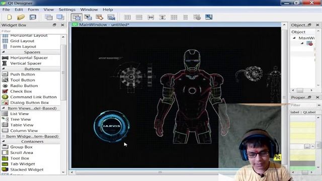322x181 pixels.
Task: Apply Lay Out Horizontally
Action: [127, 17]
